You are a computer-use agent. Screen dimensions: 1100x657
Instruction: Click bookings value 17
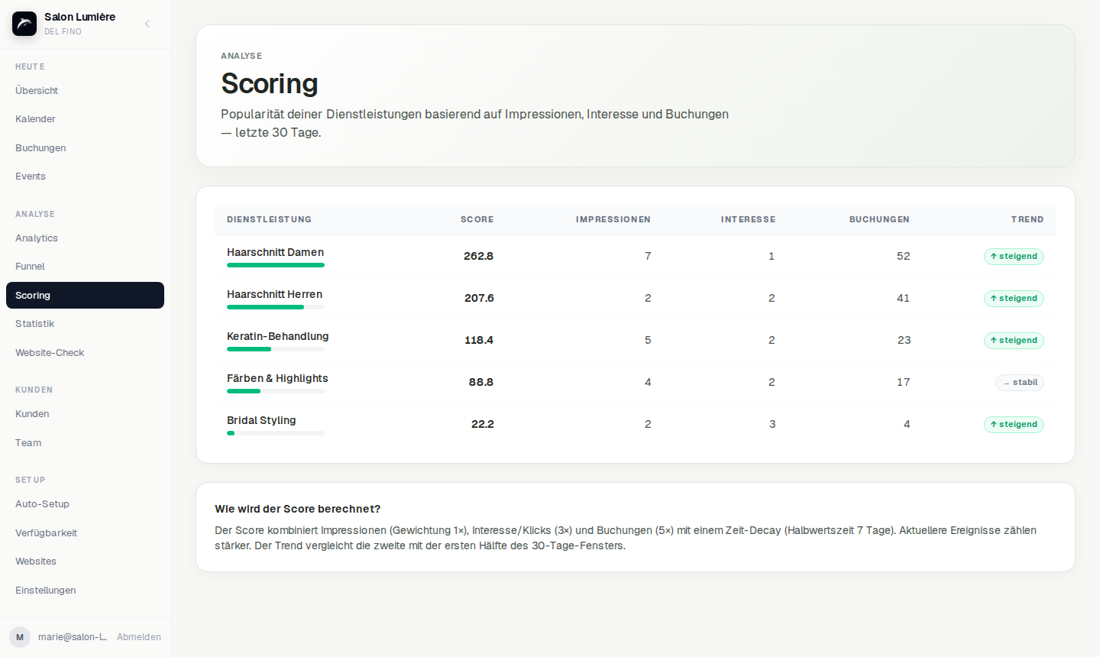tap(903, 382)
